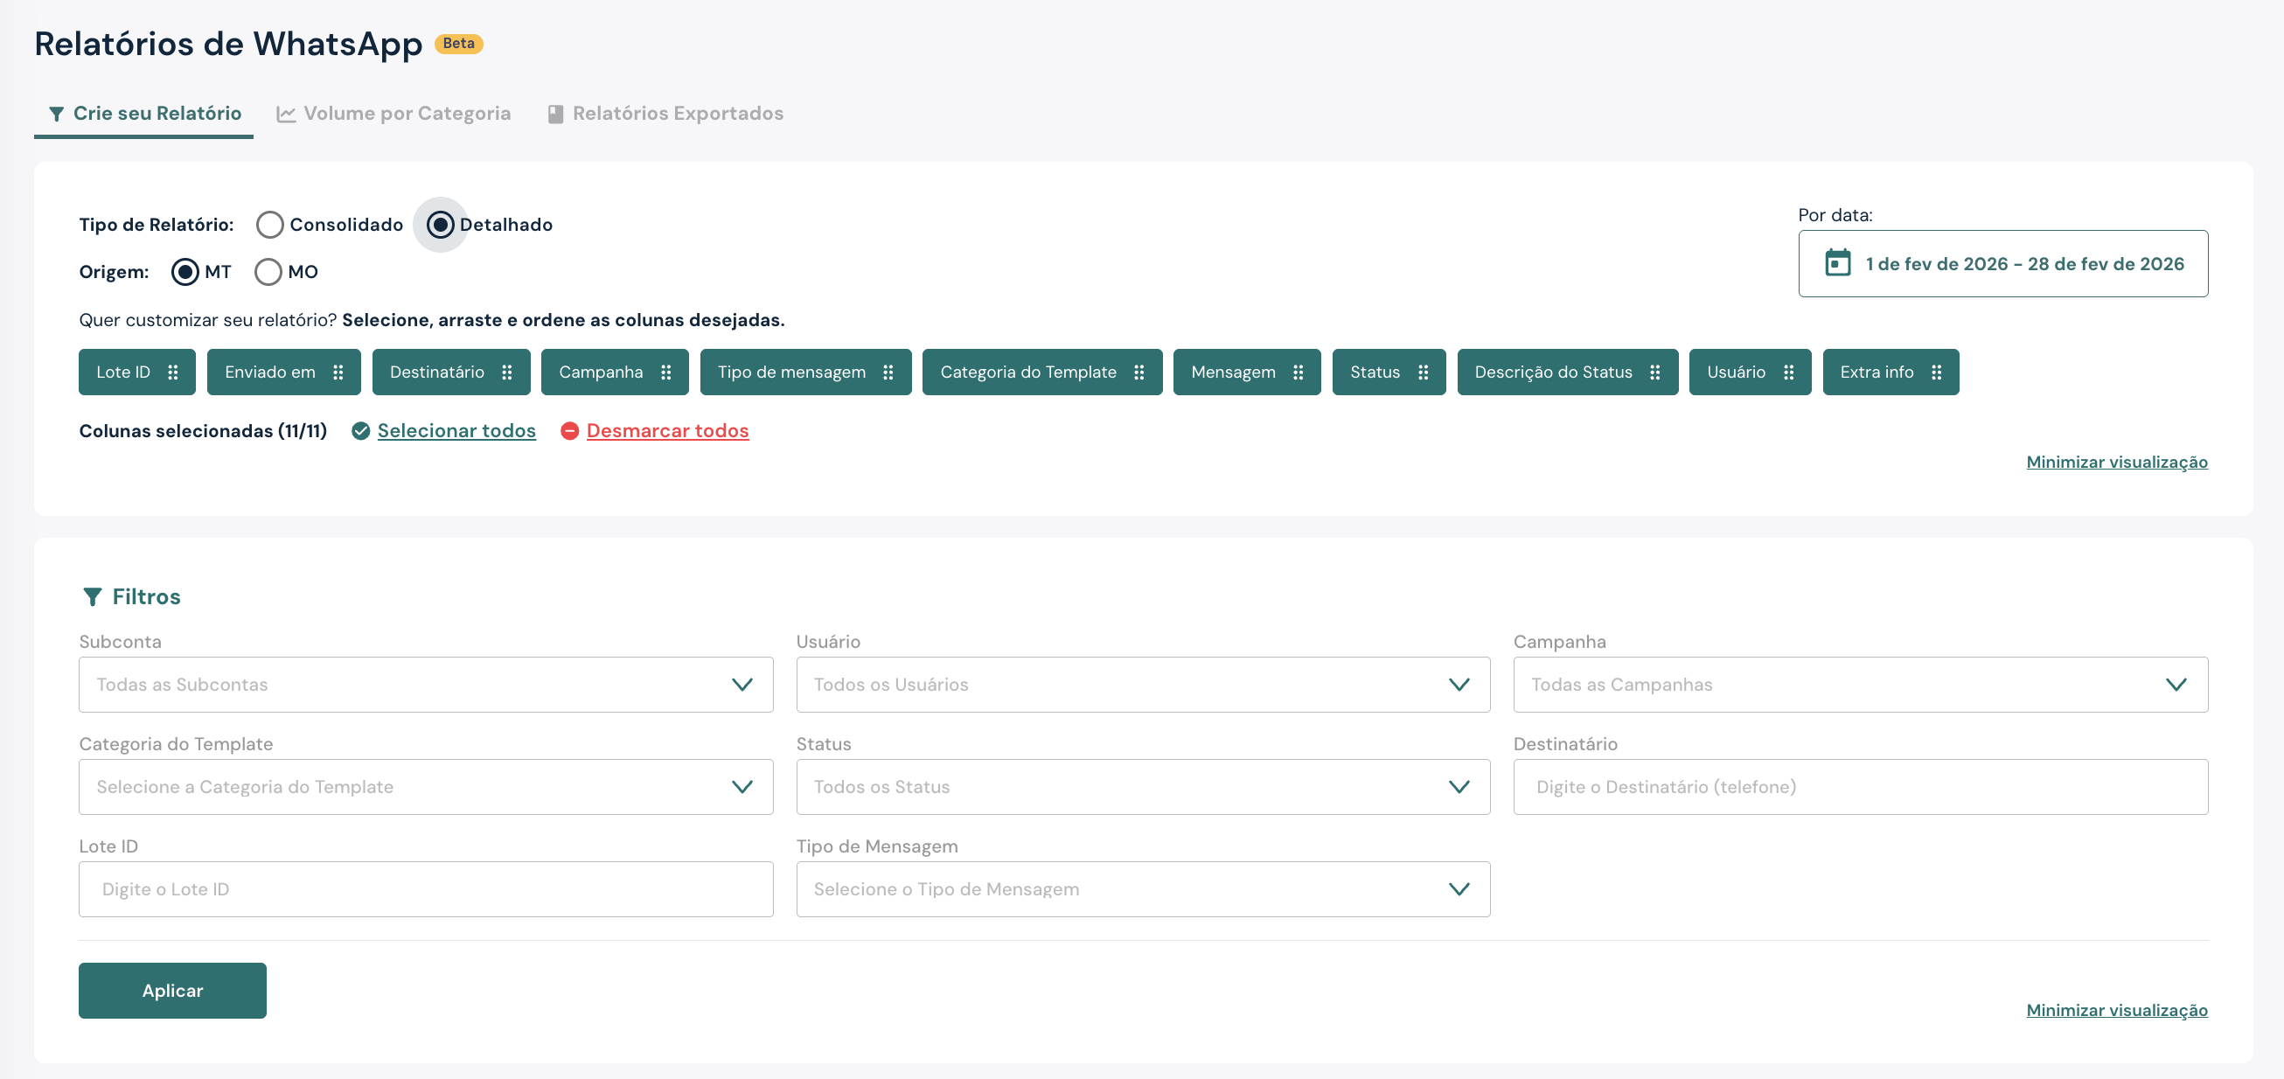Screen dimensions: 2284x1079
Task: Open the Todos os Status dropdown
Action: (1142, 786)
